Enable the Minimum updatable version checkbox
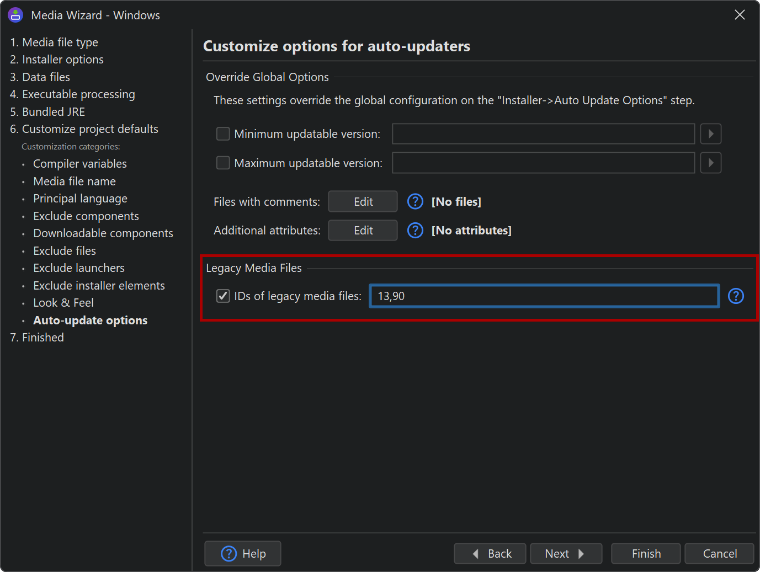Screen dimensions: 760x572 click(223, 134)
